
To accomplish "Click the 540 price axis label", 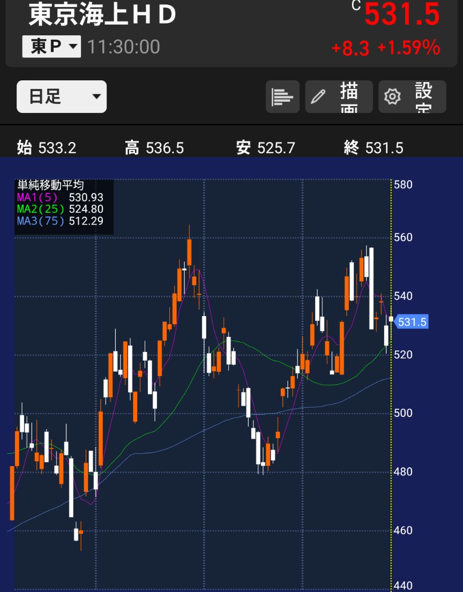I will [403, 296].
